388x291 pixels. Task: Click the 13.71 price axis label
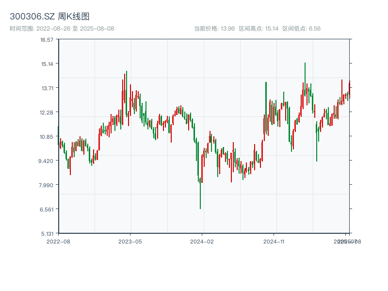click(47, 88)
